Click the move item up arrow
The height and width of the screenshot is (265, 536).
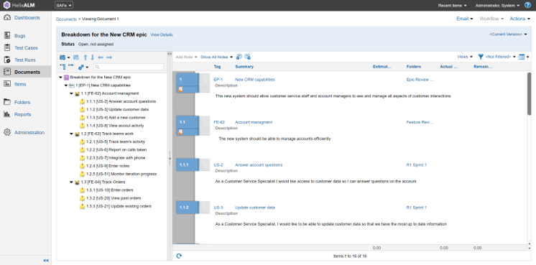pos(86,57)
